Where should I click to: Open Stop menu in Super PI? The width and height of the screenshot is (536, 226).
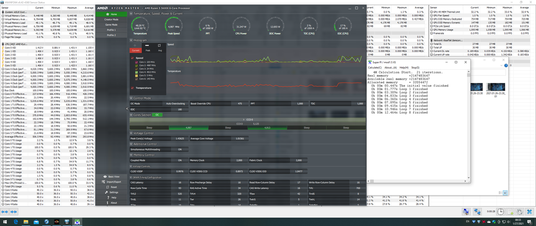tap(415, 67)
